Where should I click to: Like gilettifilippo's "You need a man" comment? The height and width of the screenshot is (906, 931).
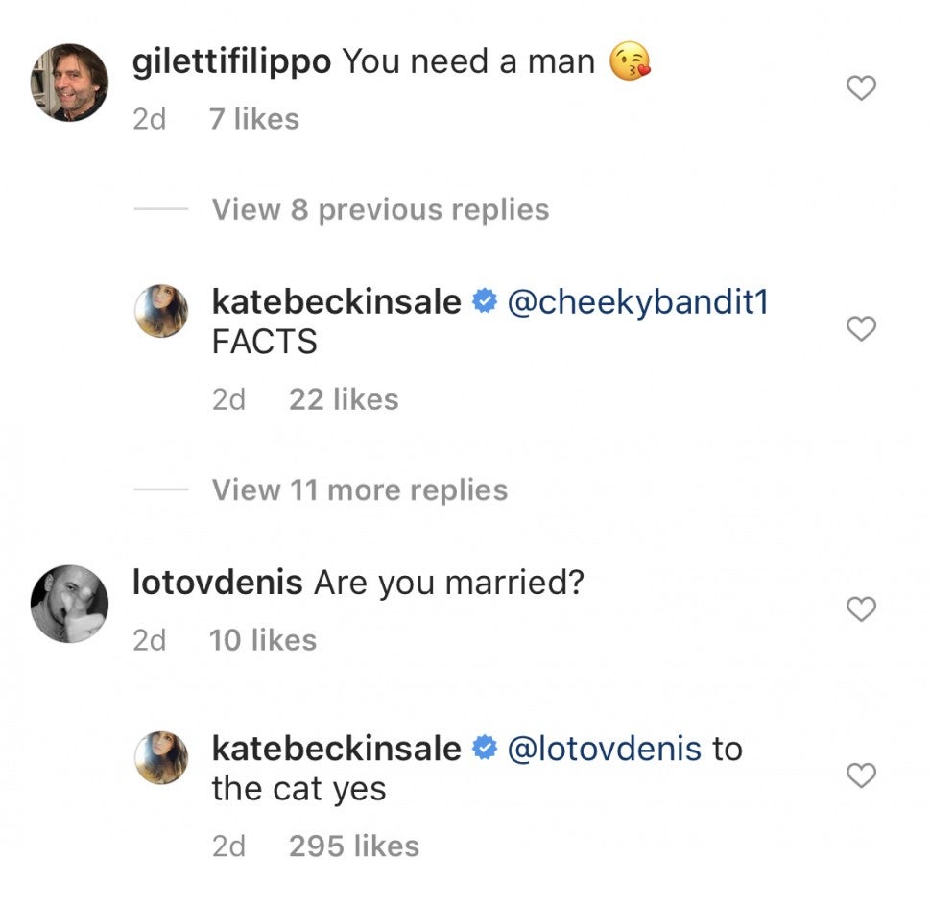point(862,89)
